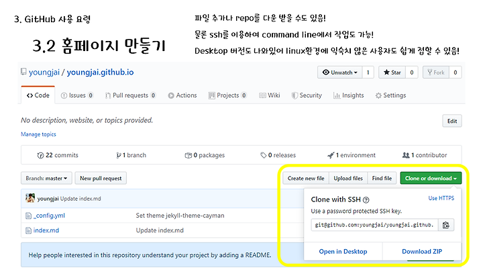Open the Security tab

pos(307,95)
